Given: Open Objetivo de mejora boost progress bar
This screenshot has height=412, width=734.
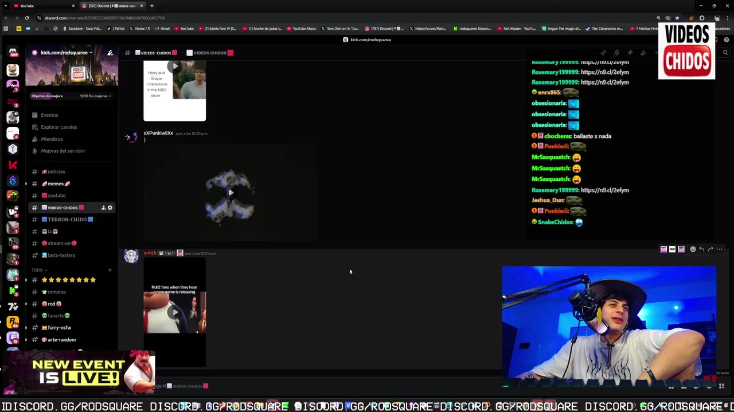Looking at the screenshot, I should [71, 96].
